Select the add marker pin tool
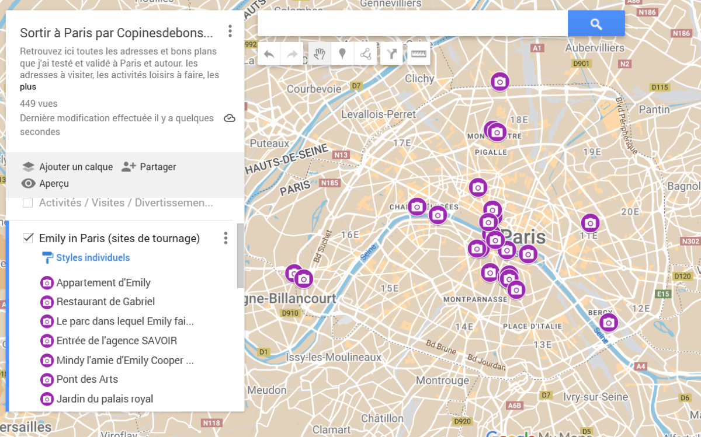This screenshot has height=437, width=701. 342,54
